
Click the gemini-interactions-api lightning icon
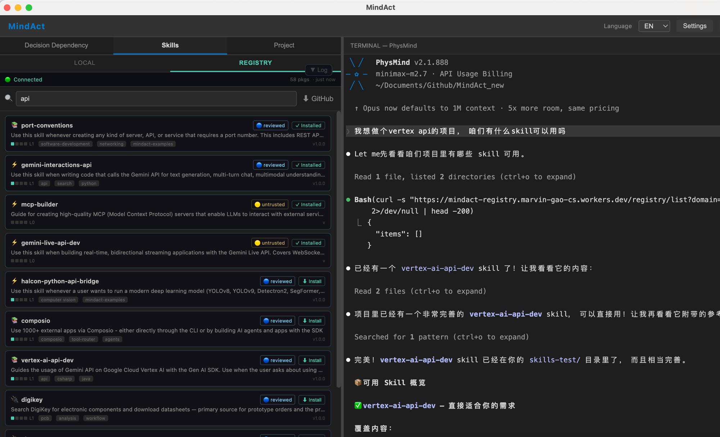[x=14, y=165]
